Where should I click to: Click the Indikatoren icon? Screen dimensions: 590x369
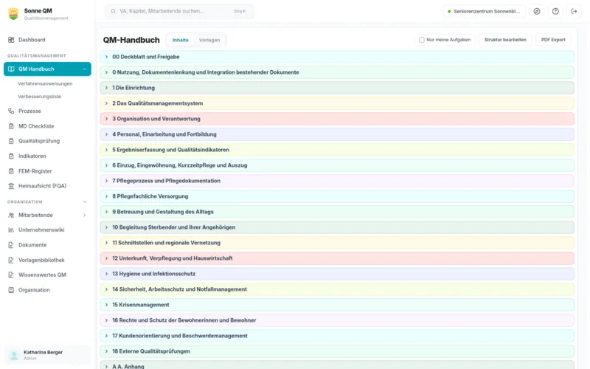click(11, 156)
